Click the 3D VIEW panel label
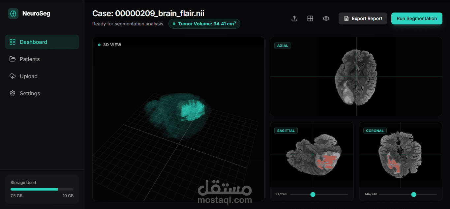This screenshot has height=209, width=450. pos(112,45)
